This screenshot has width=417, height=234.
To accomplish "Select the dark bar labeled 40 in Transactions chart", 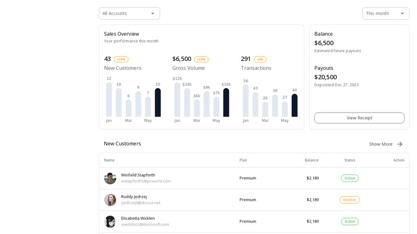I will (x=294, y=106).
